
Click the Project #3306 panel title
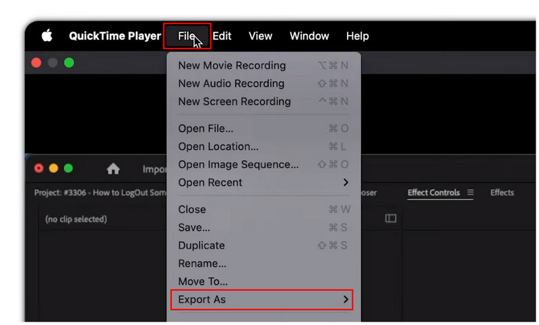(x=100, y=192)
